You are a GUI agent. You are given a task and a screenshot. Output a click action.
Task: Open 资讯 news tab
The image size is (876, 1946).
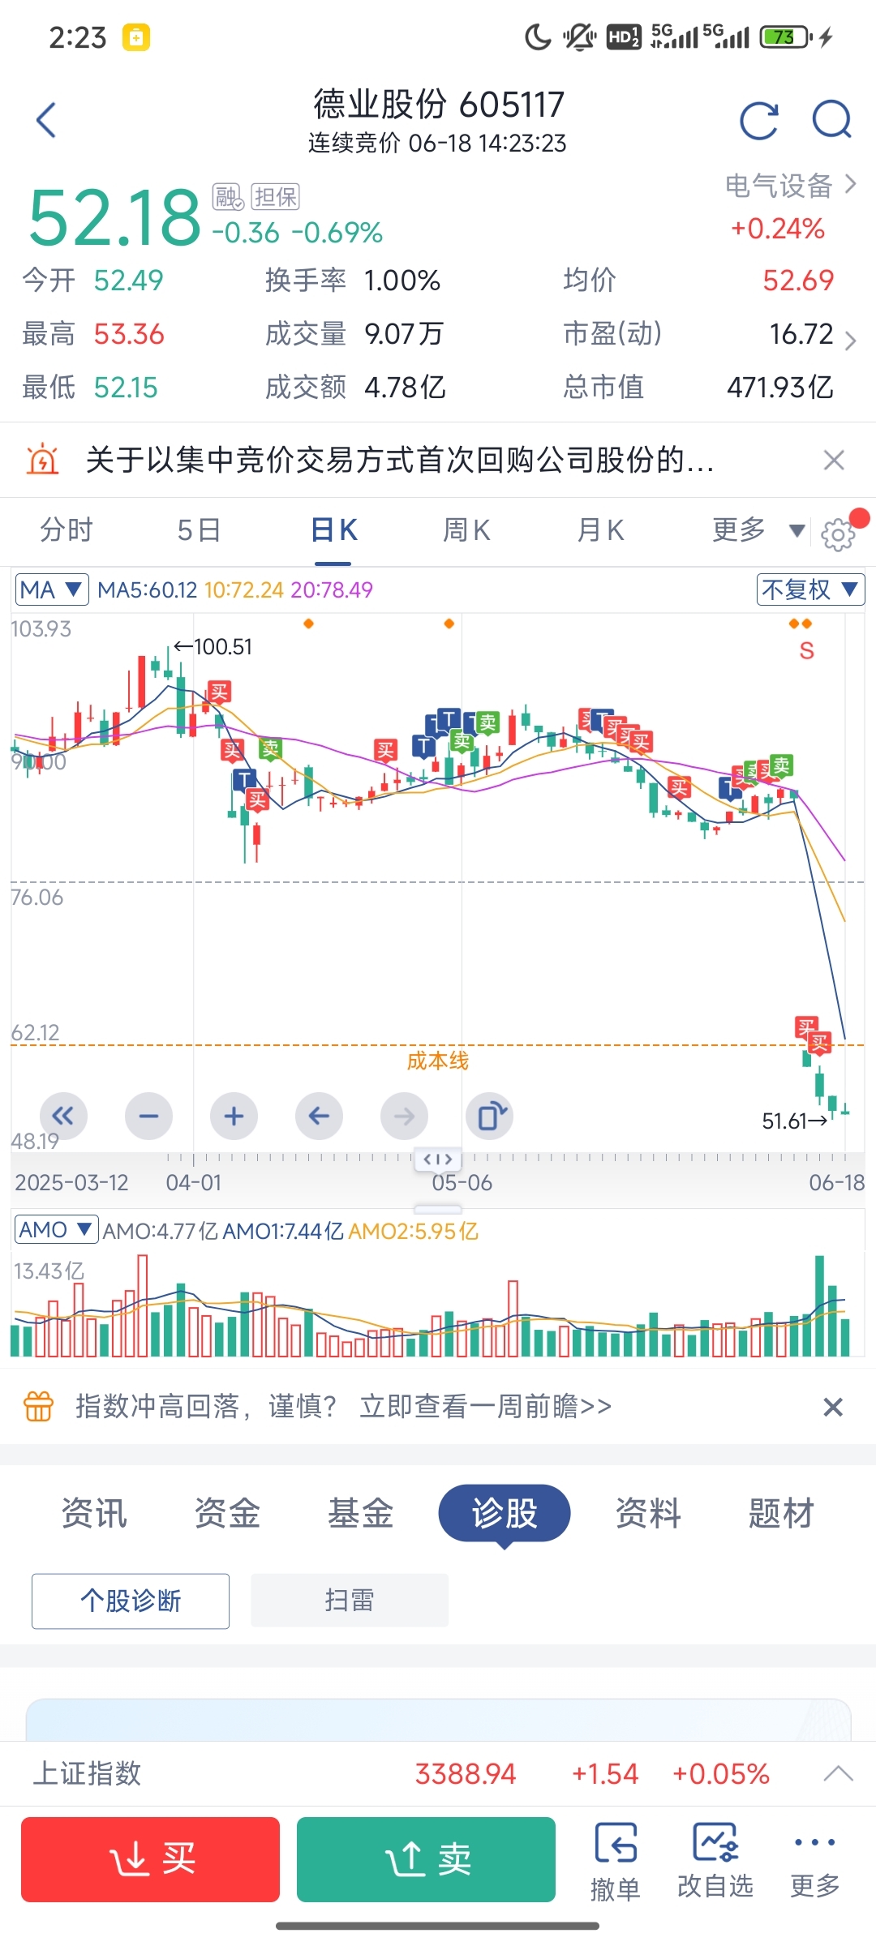[94, 1513]
